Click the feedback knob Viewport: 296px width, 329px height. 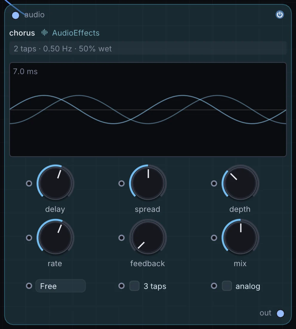click(148, 237)
